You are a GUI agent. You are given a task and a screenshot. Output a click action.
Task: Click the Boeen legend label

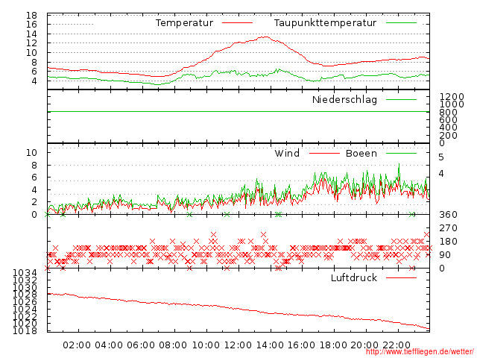361,153
